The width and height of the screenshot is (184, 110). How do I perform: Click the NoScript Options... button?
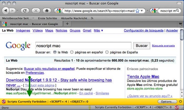(167, 101)
